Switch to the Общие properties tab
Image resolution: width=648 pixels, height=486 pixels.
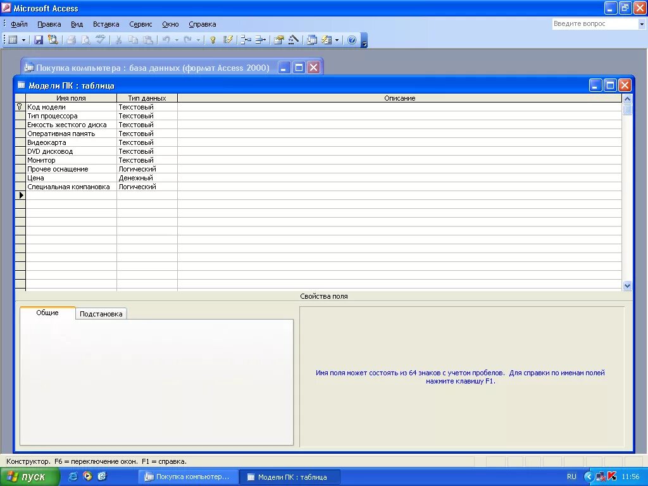47,313
